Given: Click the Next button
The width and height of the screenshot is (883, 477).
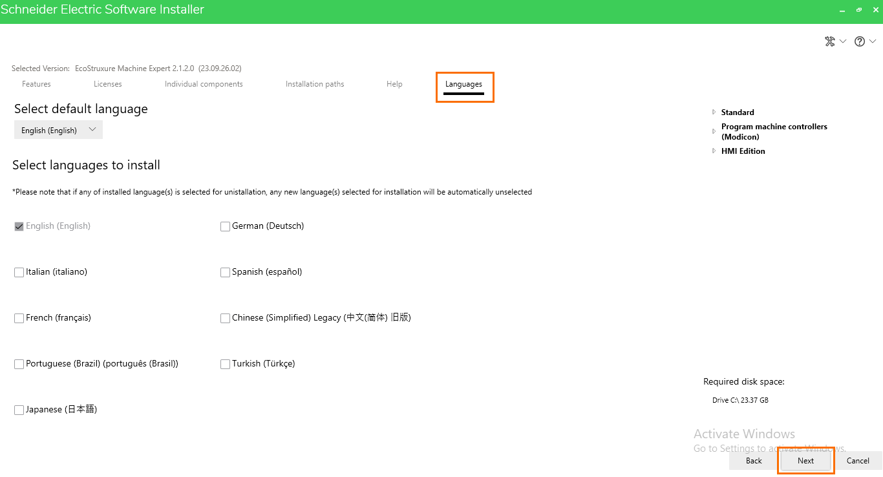Looking at the screenshot, I should click(x=805, y=461).
